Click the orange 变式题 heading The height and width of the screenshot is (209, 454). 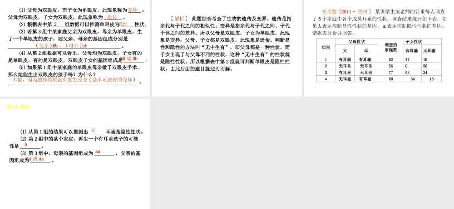(329, 12)
